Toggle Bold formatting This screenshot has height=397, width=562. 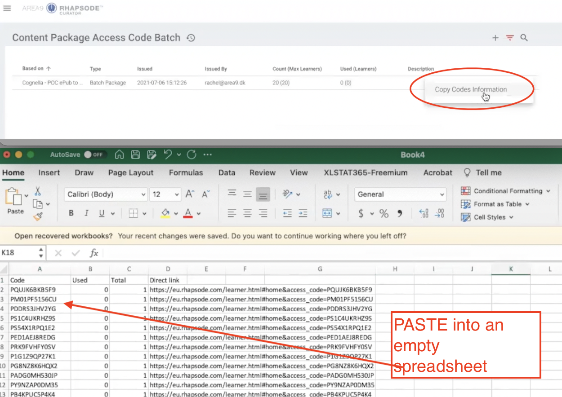[x=71, y=213]
